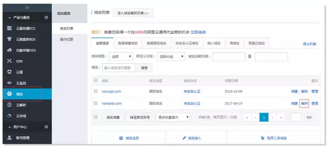Click the 导出列表 link
The image size is (328, 148).
pos(309,44)
